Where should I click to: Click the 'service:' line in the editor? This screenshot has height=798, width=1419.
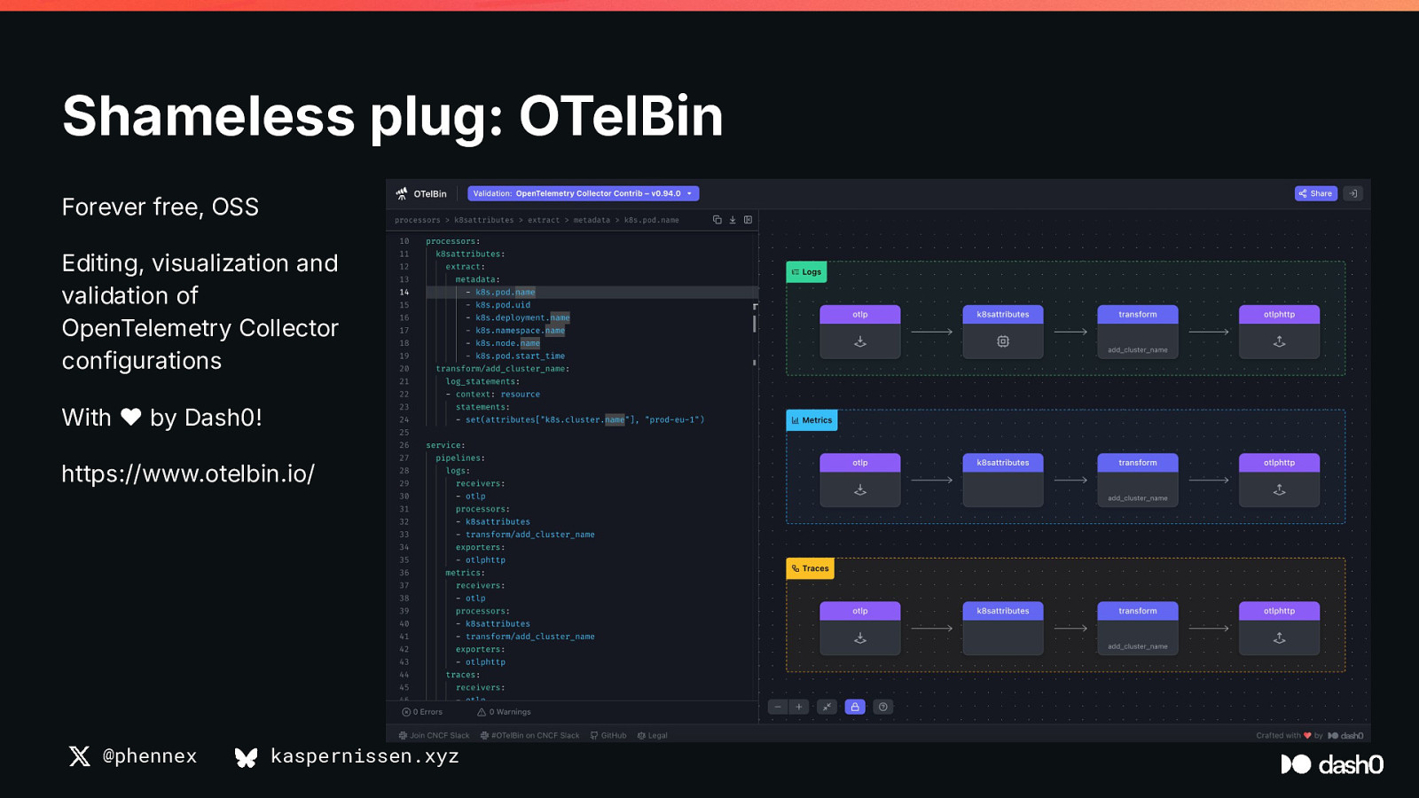(x=445, y=445)
